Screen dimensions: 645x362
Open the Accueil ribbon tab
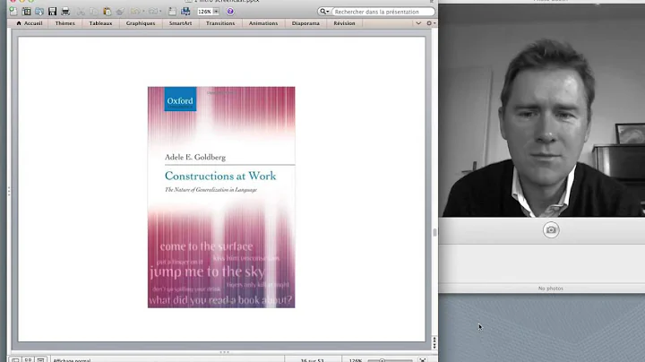click(x=30, y=23)
